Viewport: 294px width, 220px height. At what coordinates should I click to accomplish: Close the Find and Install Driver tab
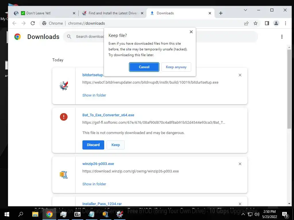[x=142, y=13]
